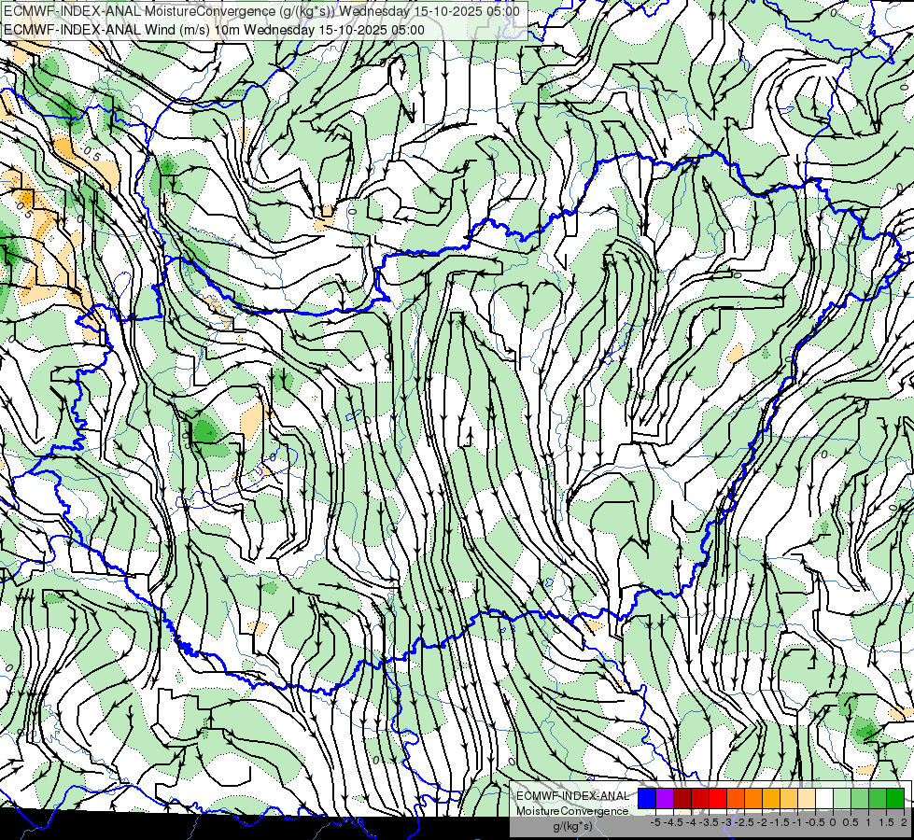Select the darkest green swatch between 1.5 and 2
914x840 pixels.
pos(895,798)
